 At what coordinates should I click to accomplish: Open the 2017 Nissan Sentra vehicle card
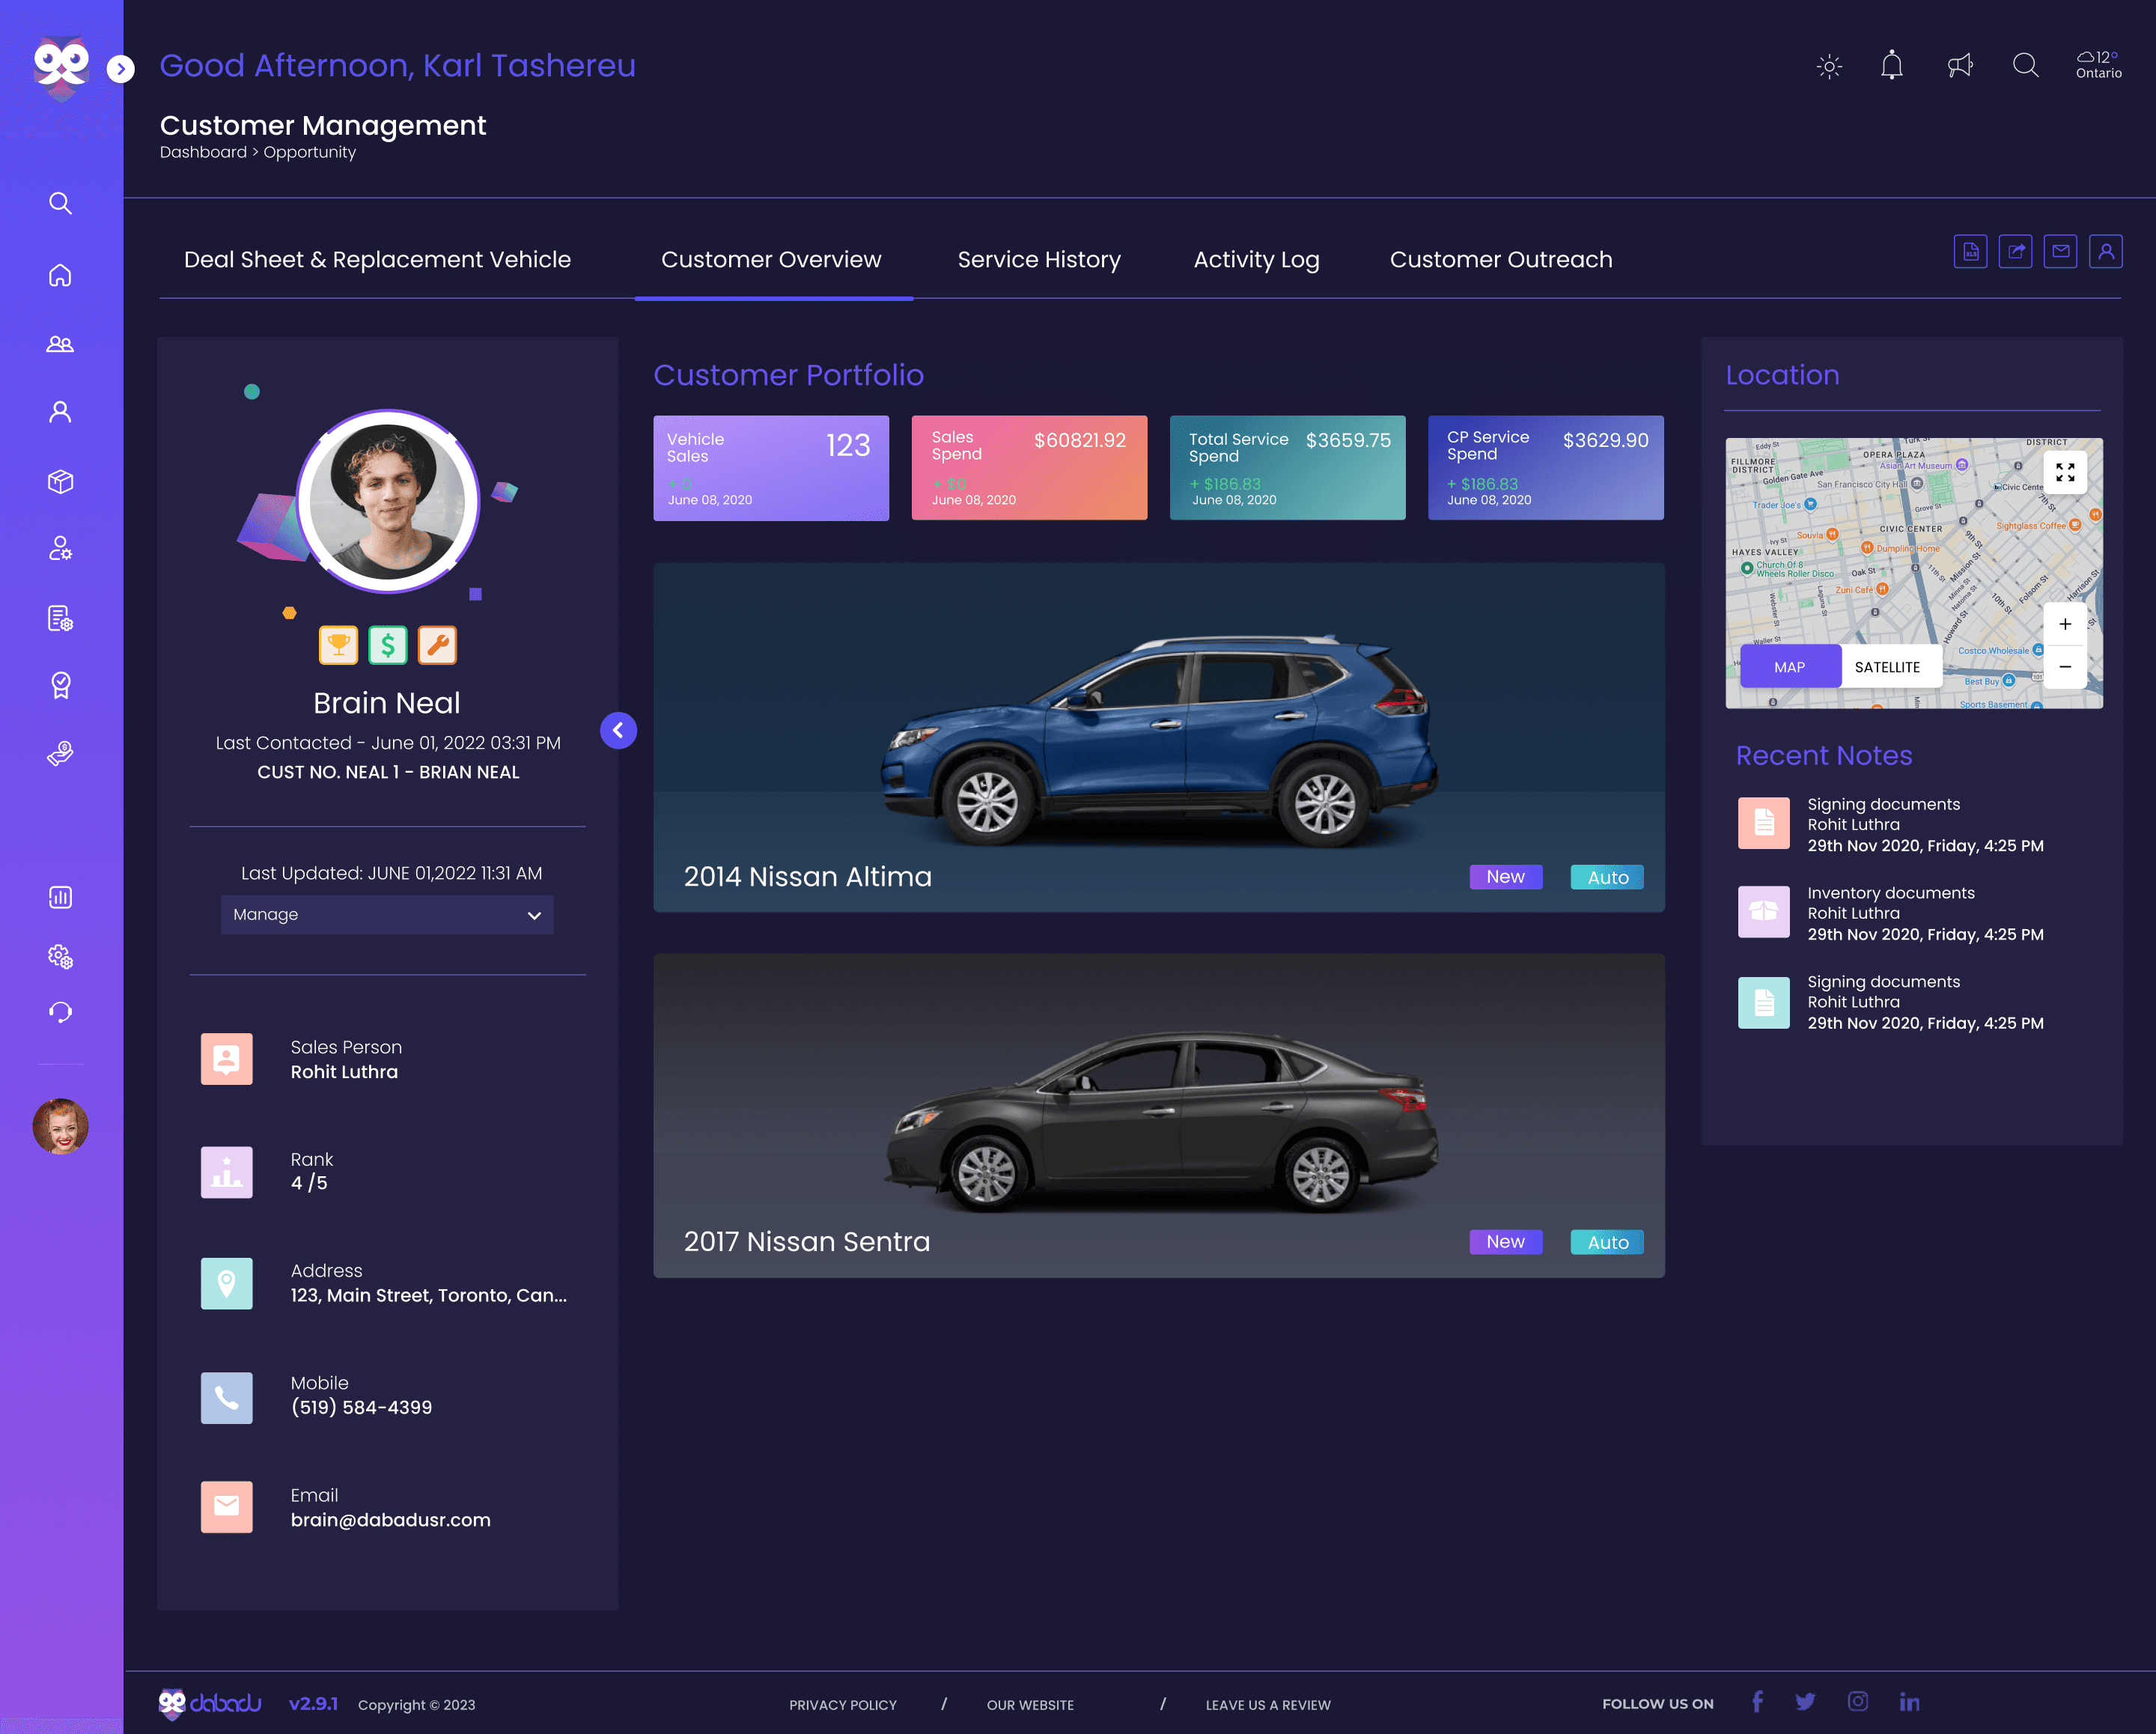[x=1159, y=1115]
